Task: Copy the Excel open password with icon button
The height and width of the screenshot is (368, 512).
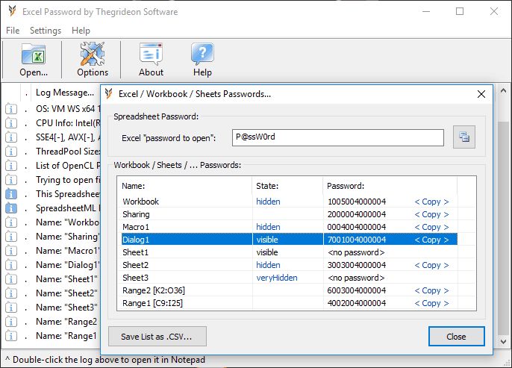Action: [x=464, y=137]
